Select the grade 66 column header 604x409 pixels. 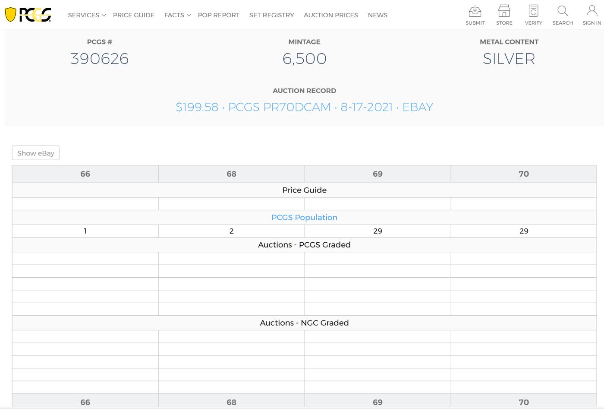pyautogui.click(x=85, y=174)
